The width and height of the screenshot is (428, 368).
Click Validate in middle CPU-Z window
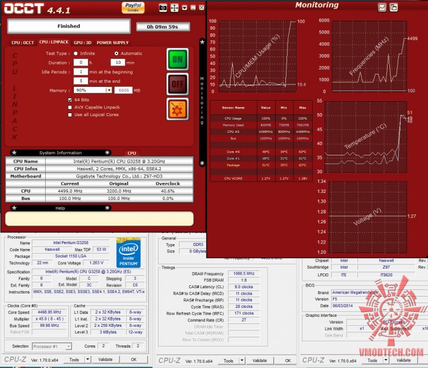[260, 360]
